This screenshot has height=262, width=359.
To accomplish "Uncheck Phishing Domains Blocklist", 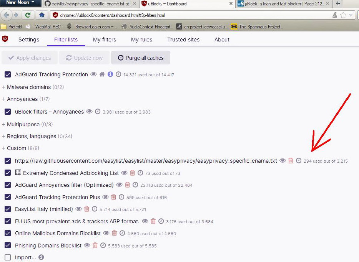I will point(8,246).
